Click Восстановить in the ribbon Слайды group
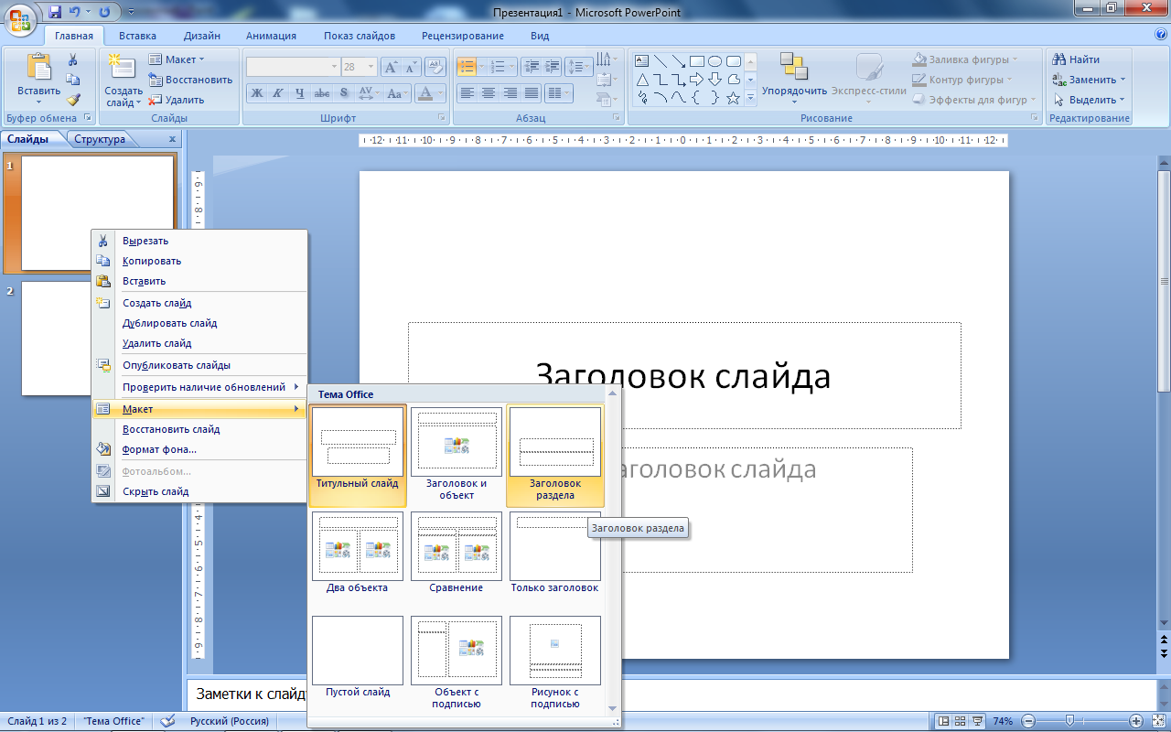Viewport: 1171px width, 732px height. pyautogui.click(x=190, y=80)
